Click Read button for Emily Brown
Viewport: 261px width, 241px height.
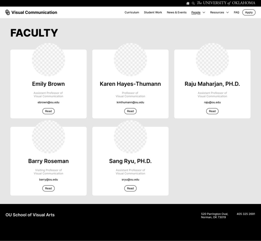click(48, 111)
